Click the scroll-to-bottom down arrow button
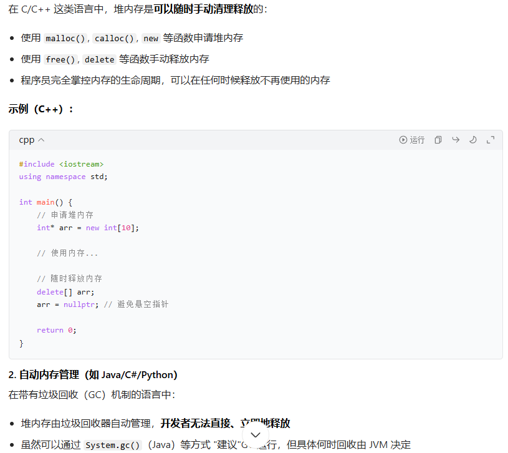 point(255,435)
